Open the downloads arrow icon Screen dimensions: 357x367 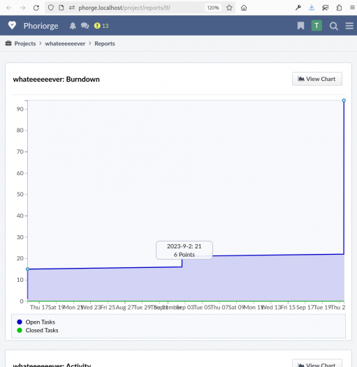coord(312,8)
